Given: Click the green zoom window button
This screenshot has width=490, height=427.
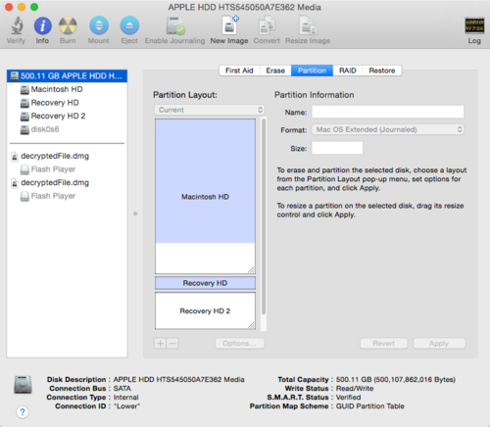Looking at the screenshot, I should coord(34,7).
